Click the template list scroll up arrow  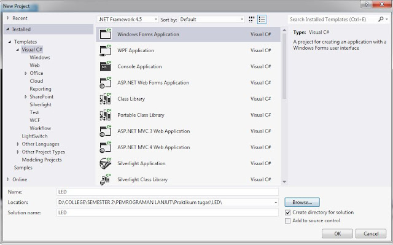pyautogui.click(x=284, y=30)
